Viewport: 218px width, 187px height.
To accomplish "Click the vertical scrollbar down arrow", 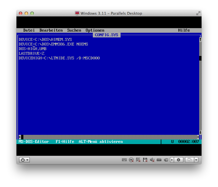I will [200, 132].
